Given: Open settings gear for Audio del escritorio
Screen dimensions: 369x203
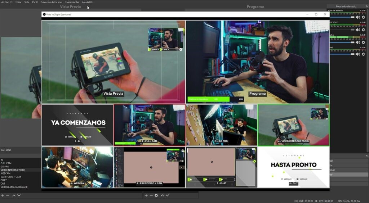Looking at the screenshot, I should coord(363,17).
